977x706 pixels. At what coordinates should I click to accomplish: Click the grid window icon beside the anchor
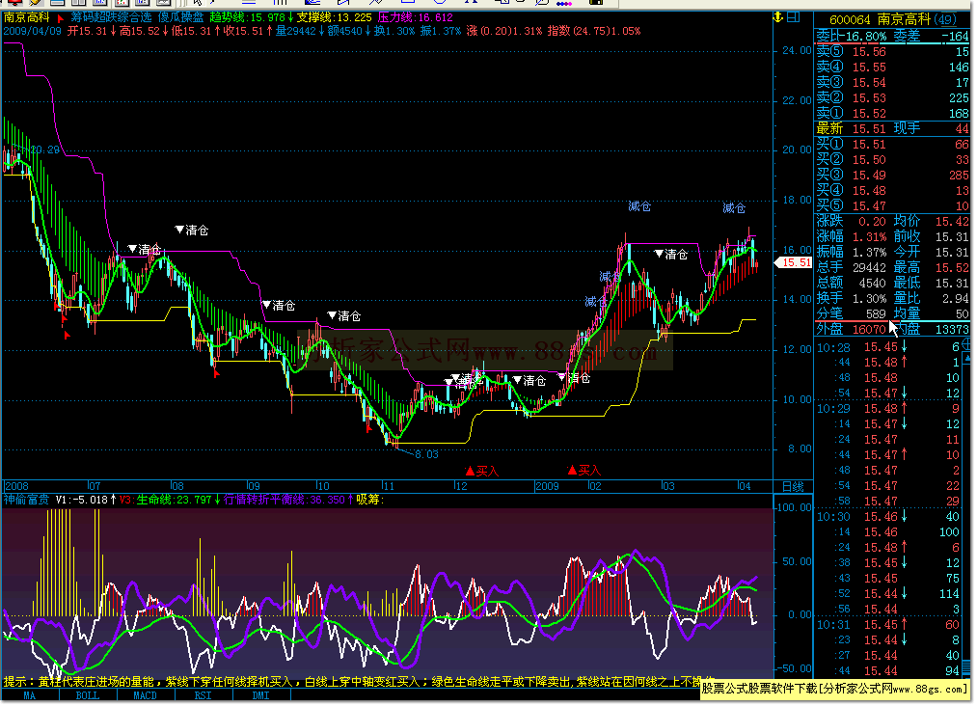coord(794,17)
